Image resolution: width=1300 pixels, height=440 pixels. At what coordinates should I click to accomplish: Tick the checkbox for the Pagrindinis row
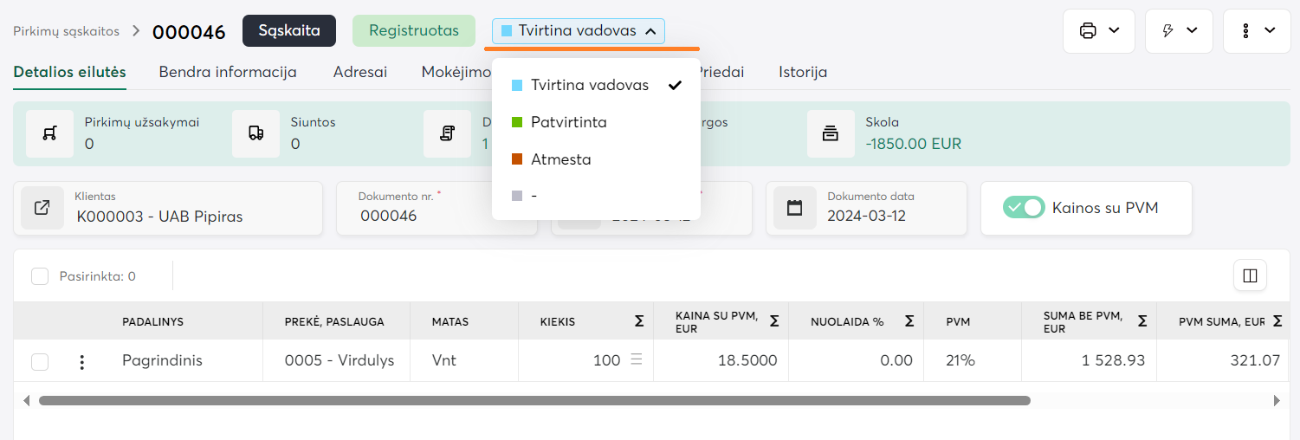point(40,361)
